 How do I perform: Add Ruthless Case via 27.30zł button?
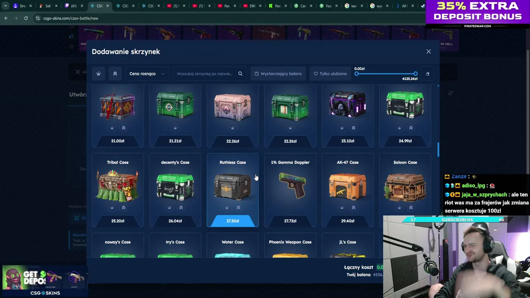click(233, 221)
